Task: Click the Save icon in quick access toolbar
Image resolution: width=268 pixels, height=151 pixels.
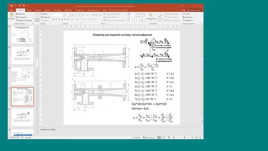Action: (12, 6)
